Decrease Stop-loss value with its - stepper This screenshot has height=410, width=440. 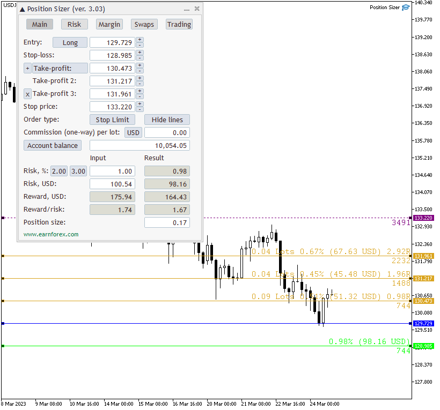click(x=139, y=58)
